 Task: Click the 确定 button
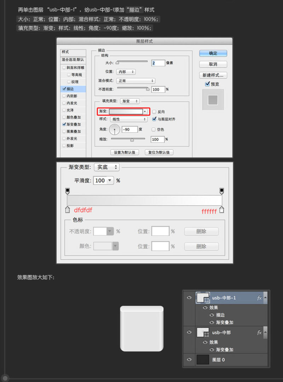[x=213, y=53]
